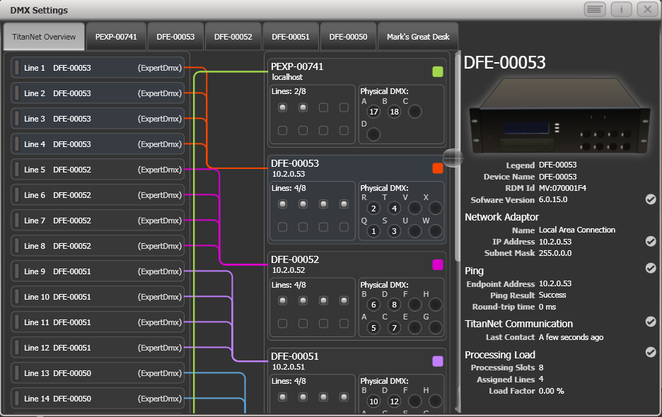Click the checkmark next to Software Version

650,199
